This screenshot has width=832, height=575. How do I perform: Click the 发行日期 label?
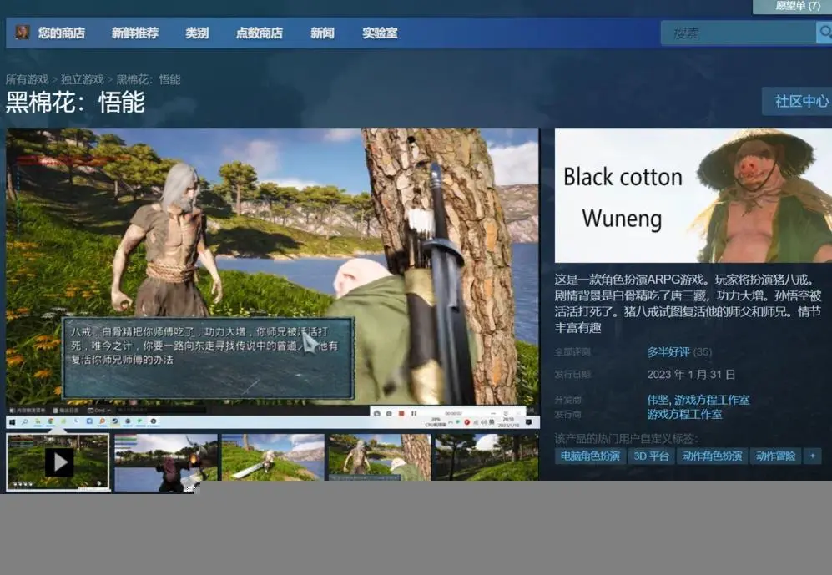572,375
